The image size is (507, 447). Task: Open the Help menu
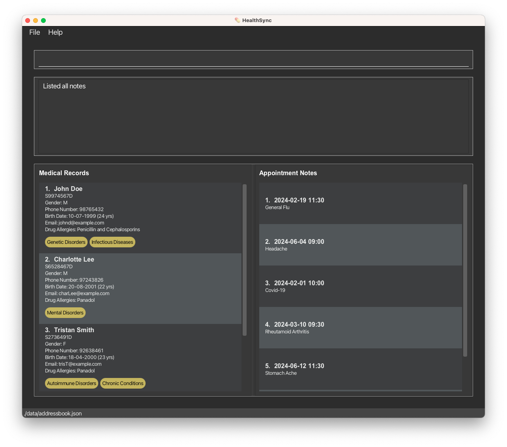[55, 32]
